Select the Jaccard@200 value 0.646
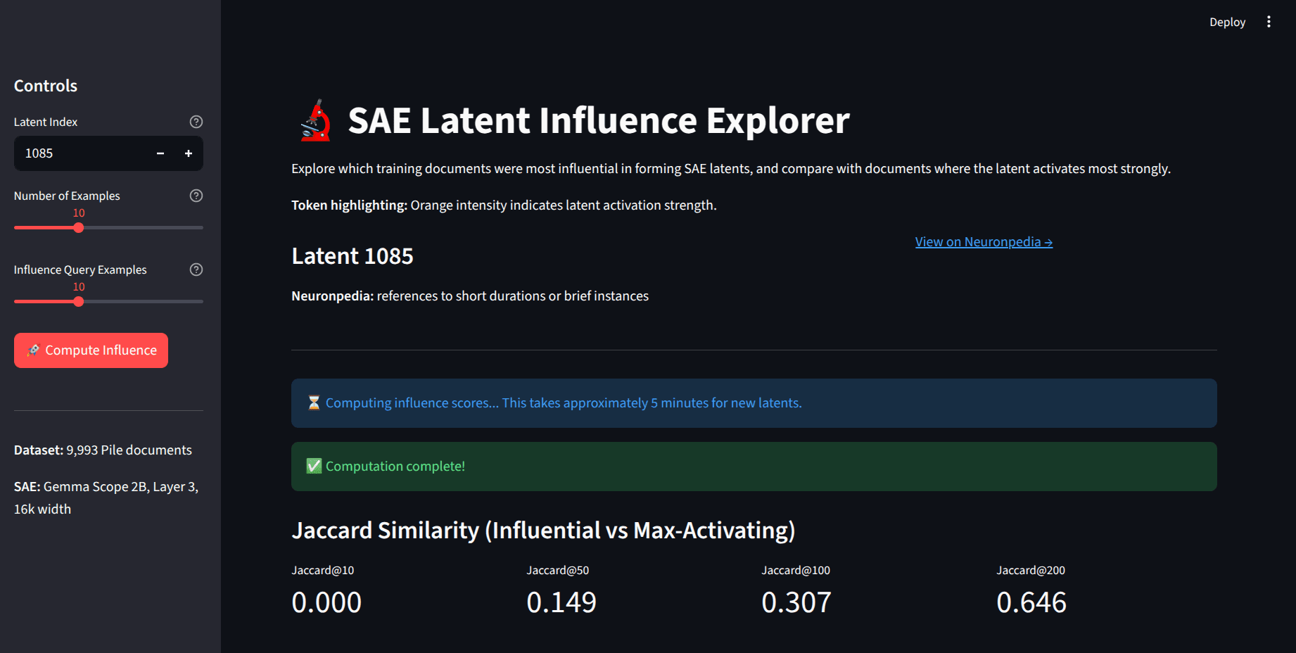The height and width of the screenshot is (653, 1296). (x=1031, y=602)
